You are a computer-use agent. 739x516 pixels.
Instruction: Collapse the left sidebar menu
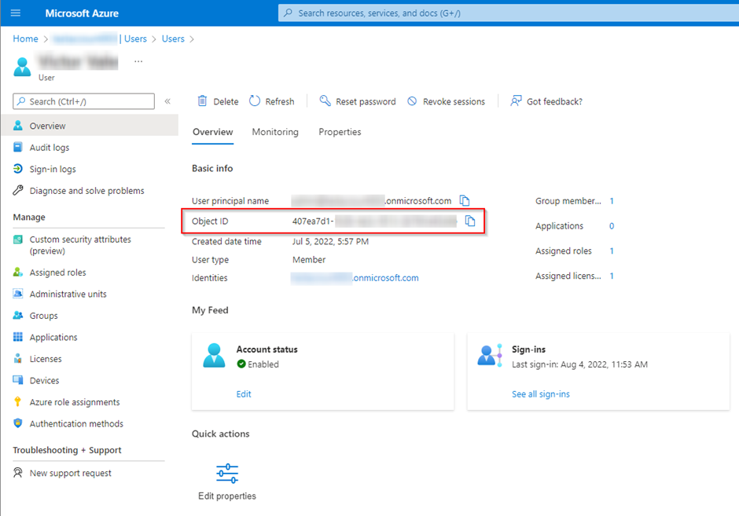click(x=167, y=101)
